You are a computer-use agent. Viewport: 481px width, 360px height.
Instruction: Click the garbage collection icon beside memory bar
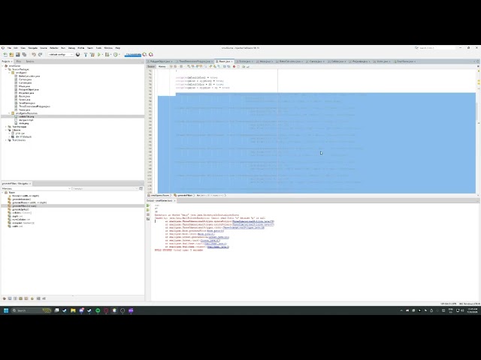coord(144,55)
